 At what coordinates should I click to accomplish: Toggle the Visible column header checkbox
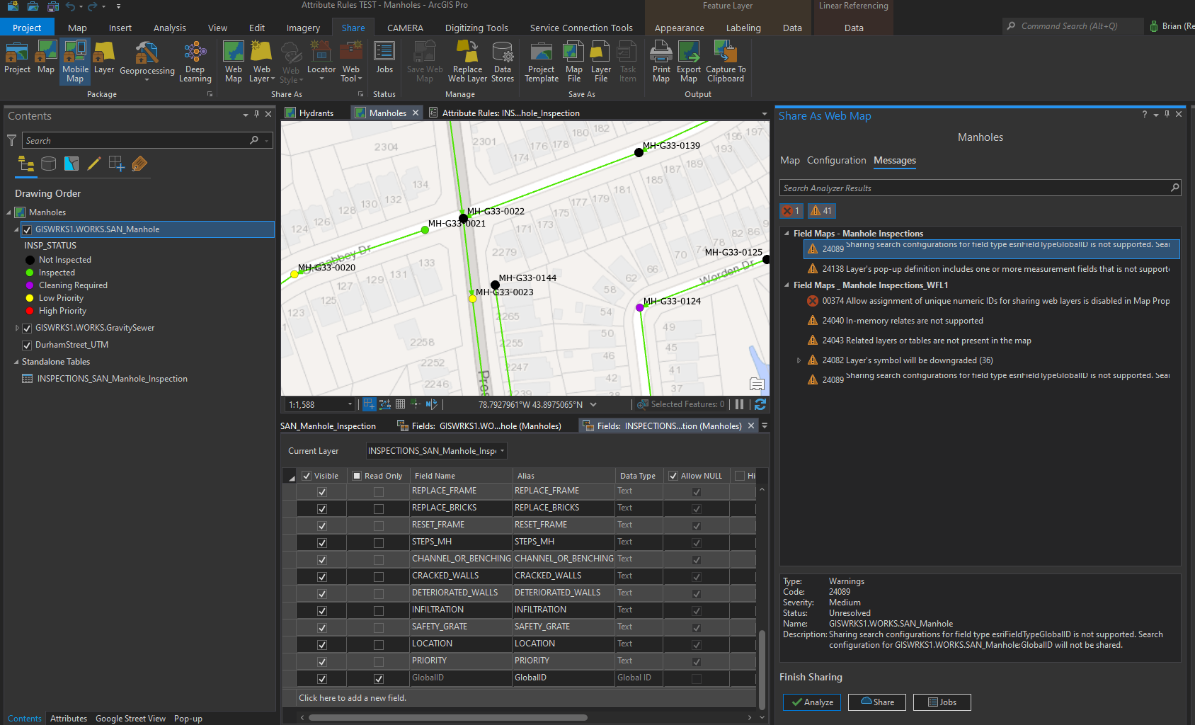pyautogui.click(x=307, y=476)
